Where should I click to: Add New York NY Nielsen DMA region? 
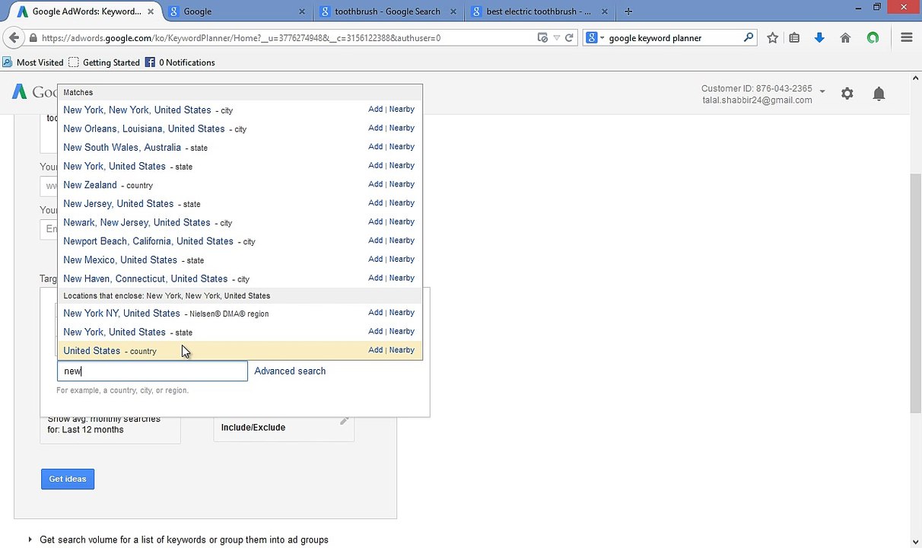375,313
